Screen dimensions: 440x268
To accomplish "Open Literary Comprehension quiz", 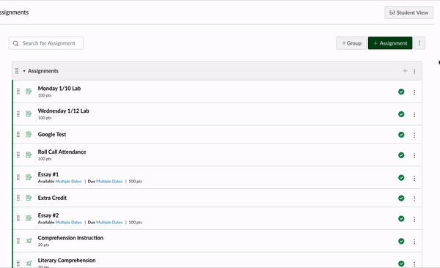I will tap(67, 260).
